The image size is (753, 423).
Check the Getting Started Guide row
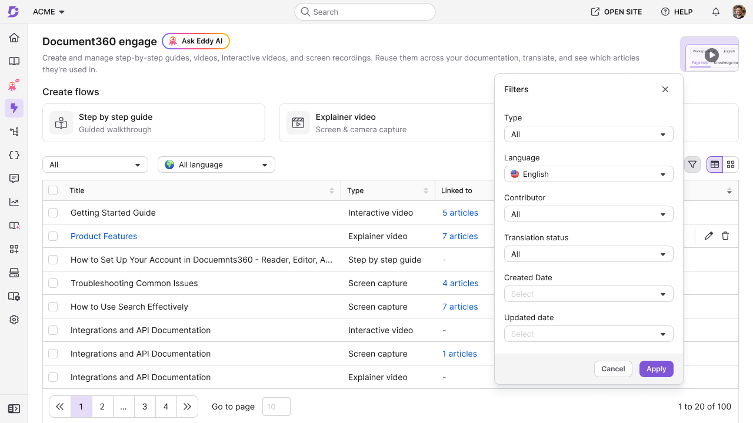point(53,213)
